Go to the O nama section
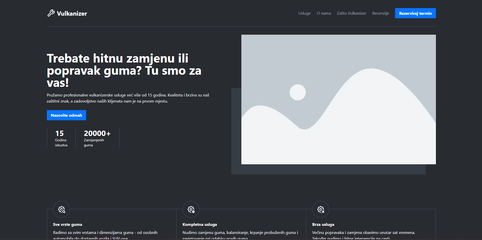Image resolution: width=482 pixels, height=240 pixels. [324, 13]
